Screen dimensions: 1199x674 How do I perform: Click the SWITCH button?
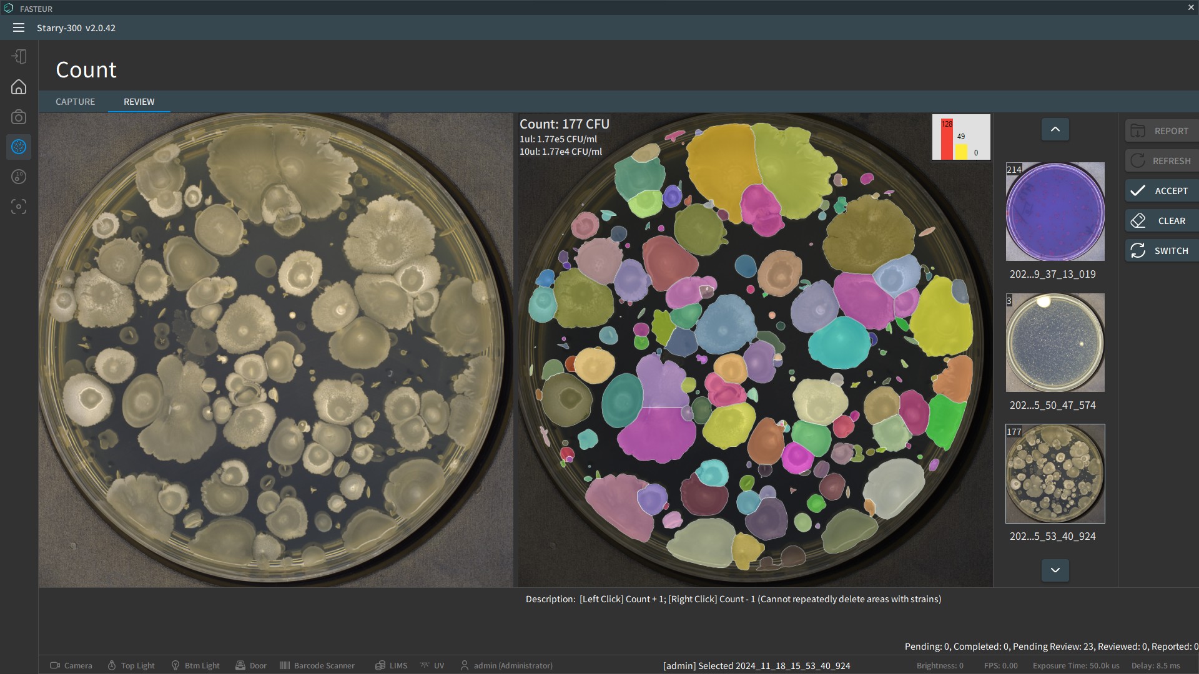(x=1162, y=251)
